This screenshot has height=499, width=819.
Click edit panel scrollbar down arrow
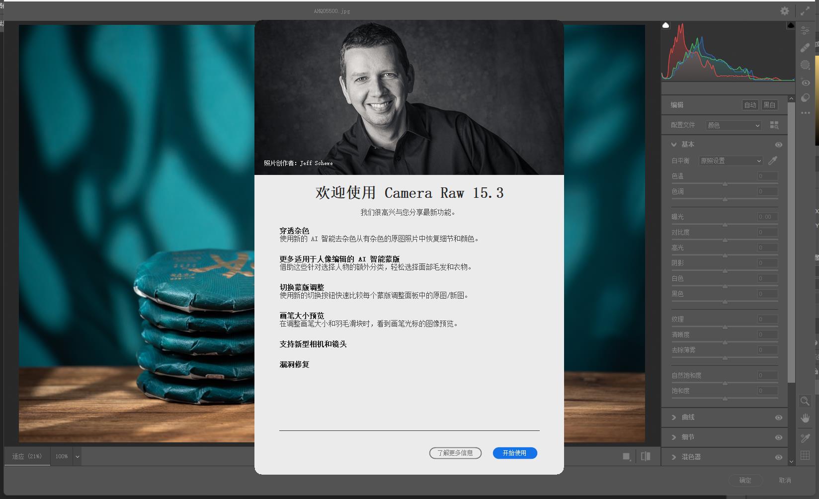[x=791, y=462]
